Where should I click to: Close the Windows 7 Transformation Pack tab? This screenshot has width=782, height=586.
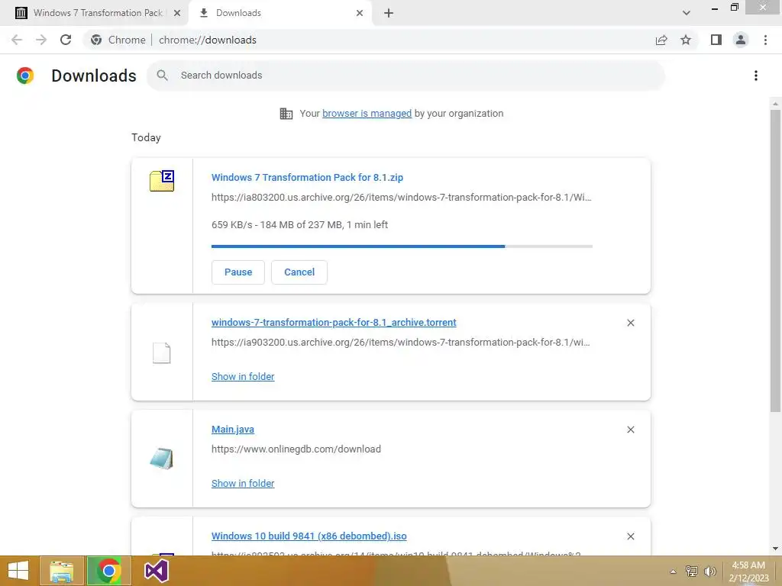click(x=177, y=13)
